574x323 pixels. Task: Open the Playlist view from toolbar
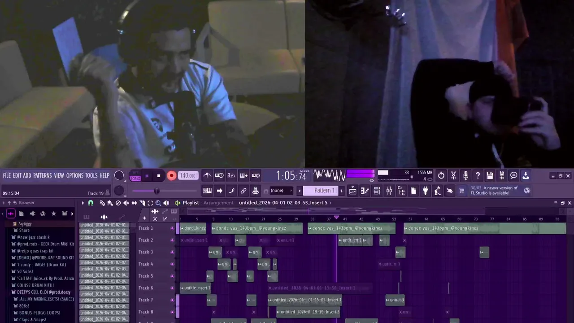[x=353, y=191]
